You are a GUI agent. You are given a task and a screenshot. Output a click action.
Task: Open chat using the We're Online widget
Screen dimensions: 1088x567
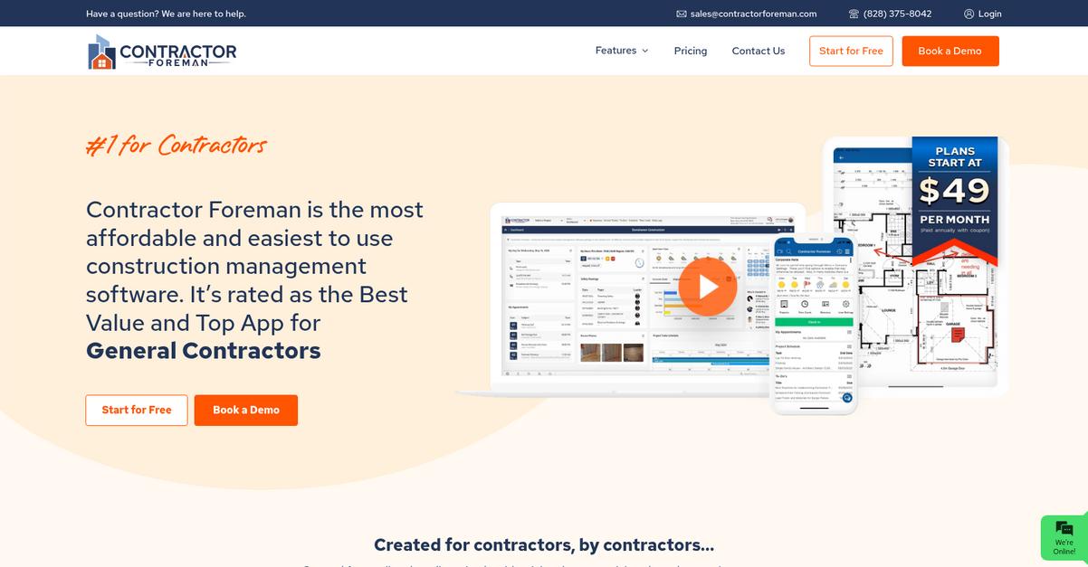coord(1063,537)
